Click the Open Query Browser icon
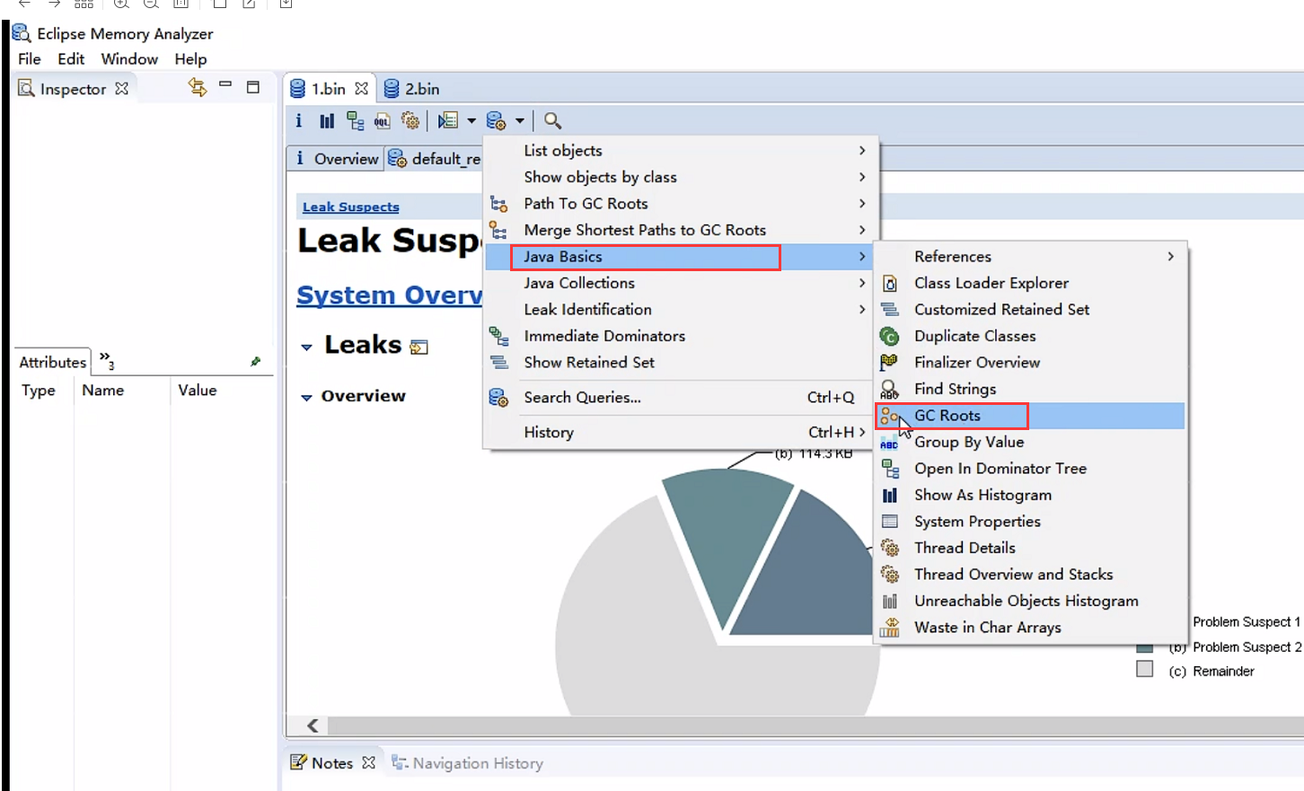Image resolution: width=1304 pixels, height=791 pixels. 496,120
